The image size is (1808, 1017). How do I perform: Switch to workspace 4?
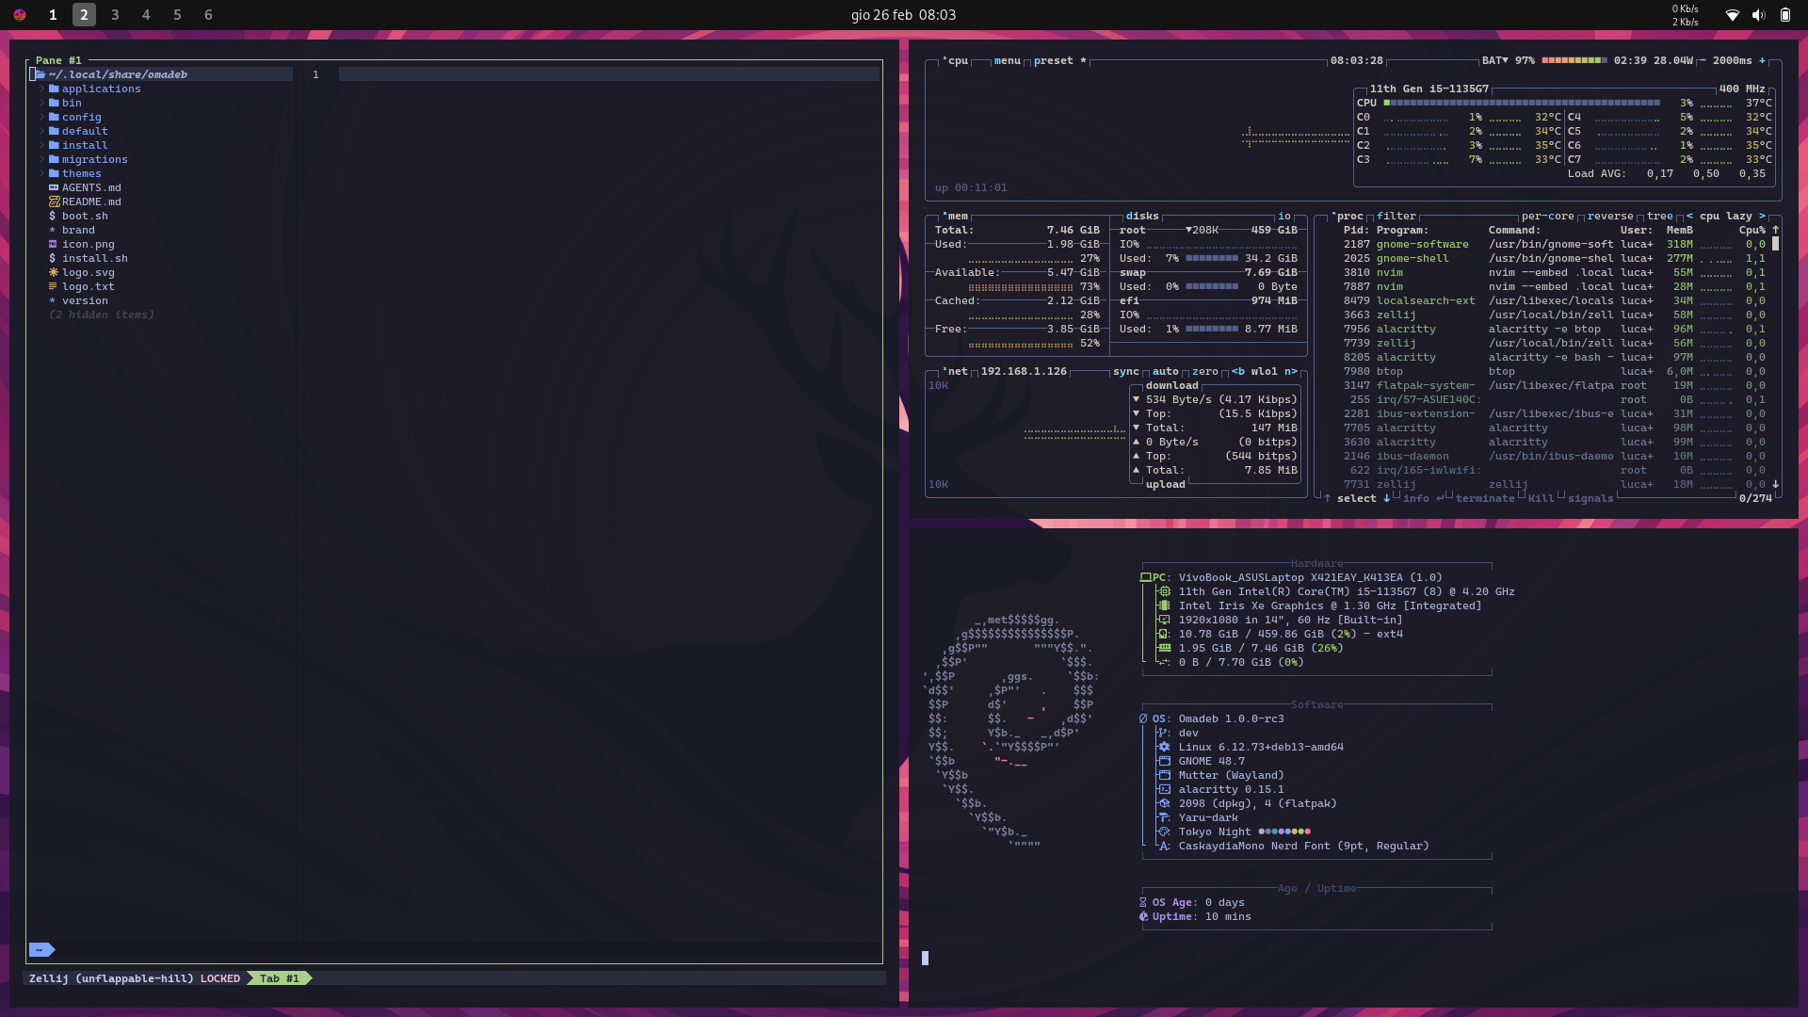(146, 15)
